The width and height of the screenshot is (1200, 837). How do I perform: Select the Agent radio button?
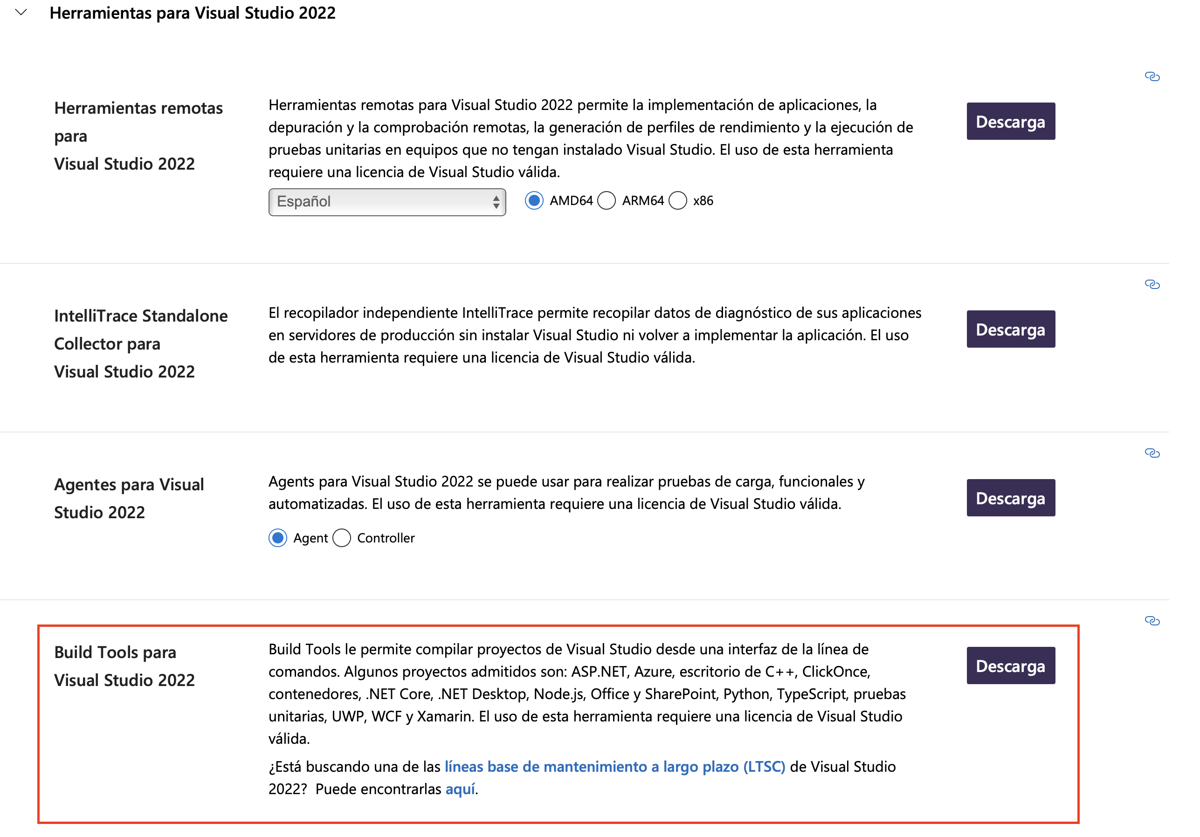click(x=277, y=538)
